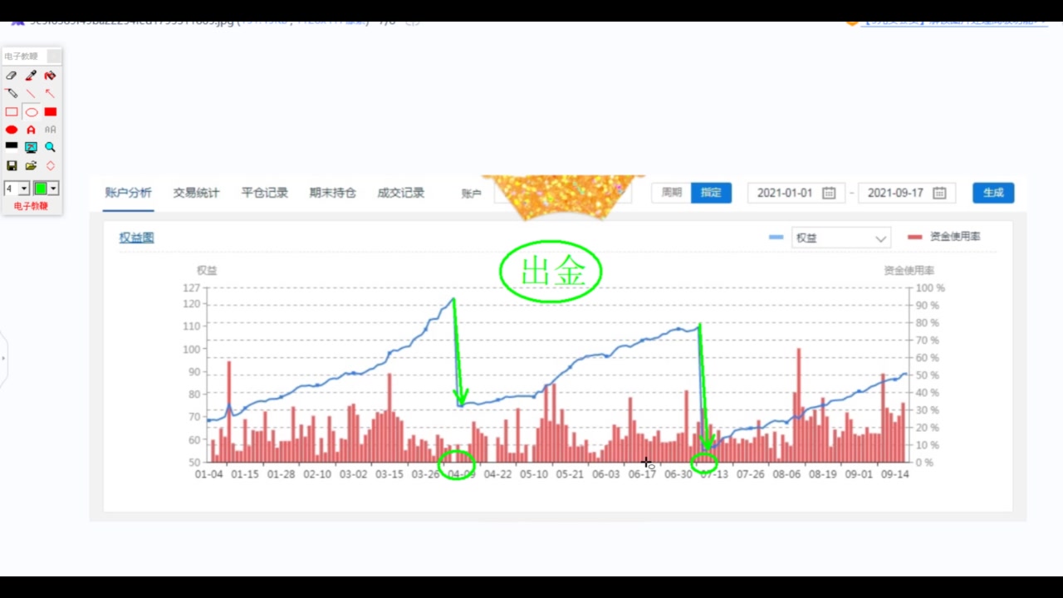
Task: Select the 指定 specified range toggle
Action: tap(711, 193)
